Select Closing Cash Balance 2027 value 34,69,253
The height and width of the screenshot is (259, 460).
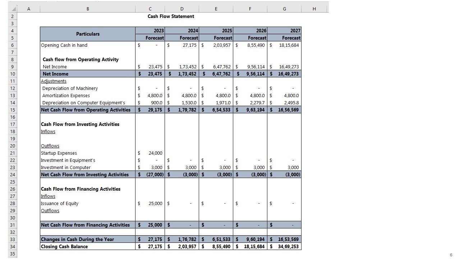click(288, 246)
